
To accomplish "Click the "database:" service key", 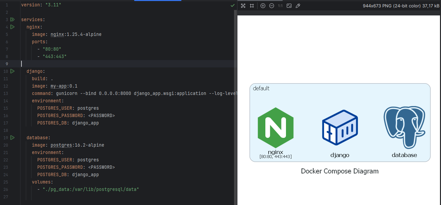I will pos(39,138).
